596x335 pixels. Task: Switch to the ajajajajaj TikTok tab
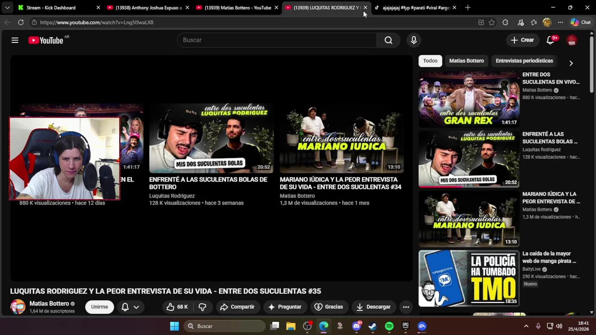click(x=415, y=7)
